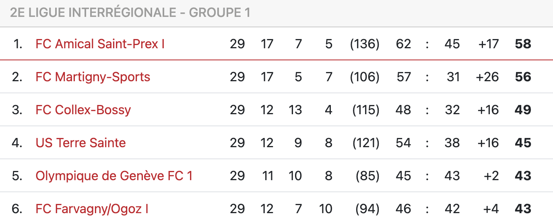Select the points total in the US Terre Sainte row
The height and width of the screenshot is (222, 553).
(523, 143)
